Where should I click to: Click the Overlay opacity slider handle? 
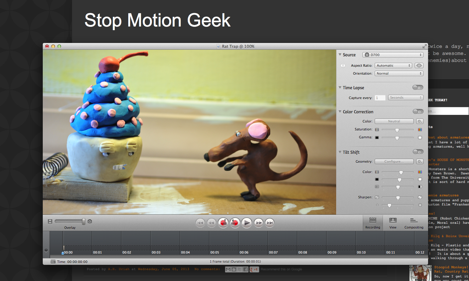point(84,222)
